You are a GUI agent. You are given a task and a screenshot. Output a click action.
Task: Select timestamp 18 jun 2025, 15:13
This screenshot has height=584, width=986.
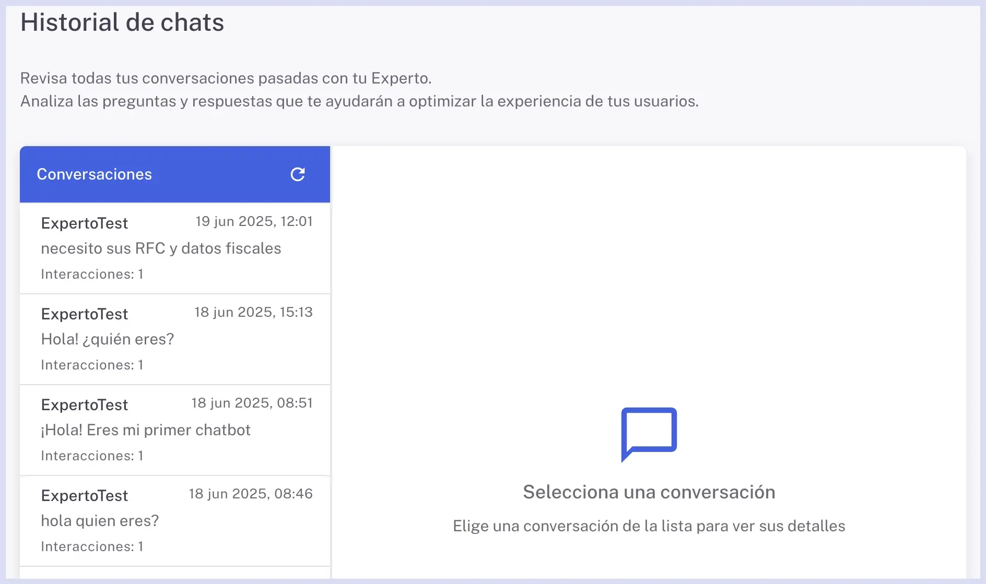tap(253, 312)
